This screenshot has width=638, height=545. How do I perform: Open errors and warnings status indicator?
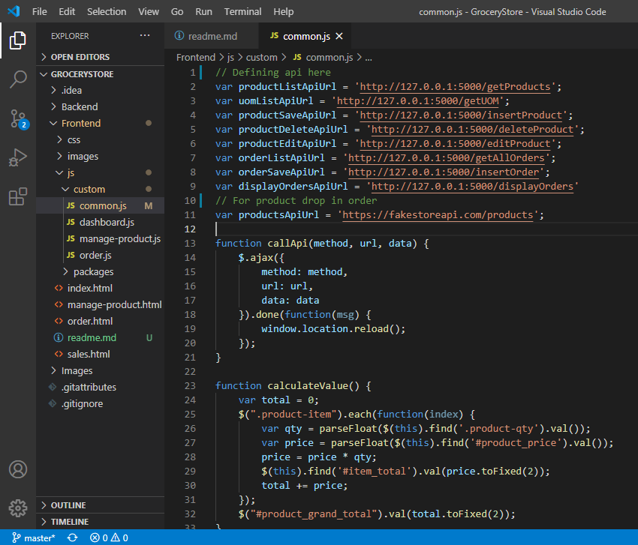[x=109, y=538]
